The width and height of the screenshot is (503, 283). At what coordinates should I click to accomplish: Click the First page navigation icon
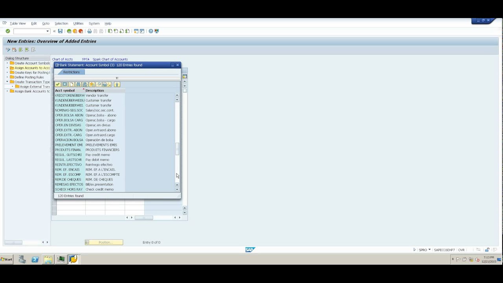click(x=110, y=31)
